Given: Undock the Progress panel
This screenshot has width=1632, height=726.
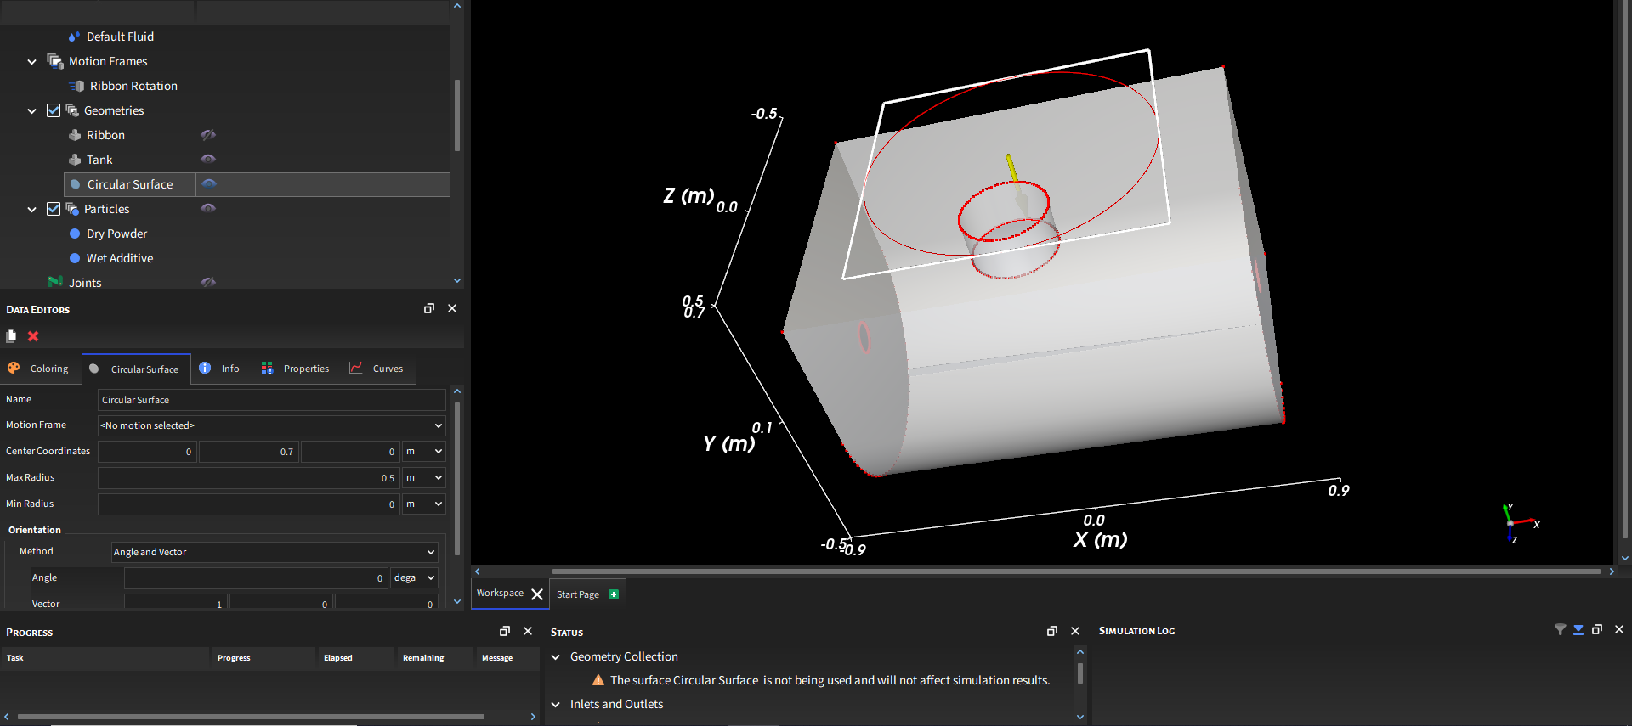Looking at the screenshot, I should coord(505,631).
